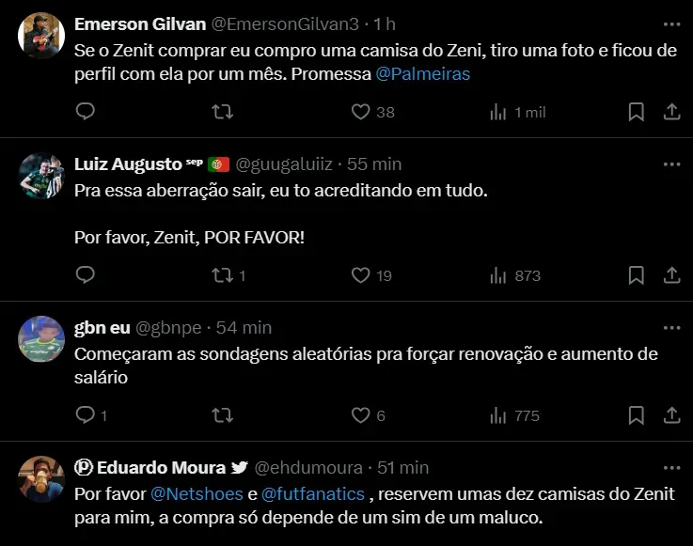Open the @futfanatics profile link

[x=312, y=493]
